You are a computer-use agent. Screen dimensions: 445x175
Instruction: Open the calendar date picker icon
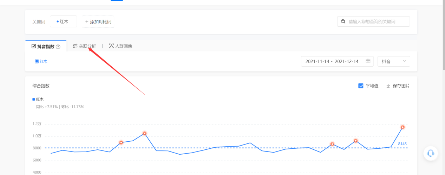(368, 61)
